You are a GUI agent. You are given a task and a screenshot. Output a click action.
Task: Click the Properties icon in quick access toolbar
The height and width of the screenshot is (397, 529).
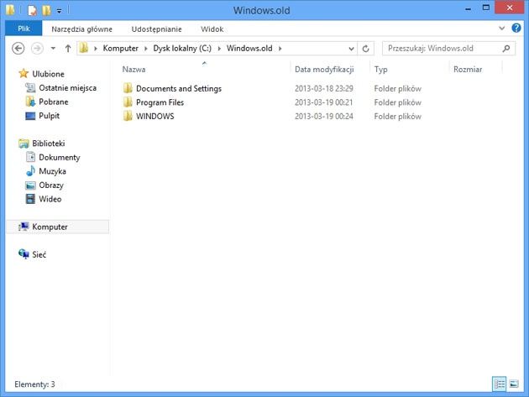click(32, 10)
